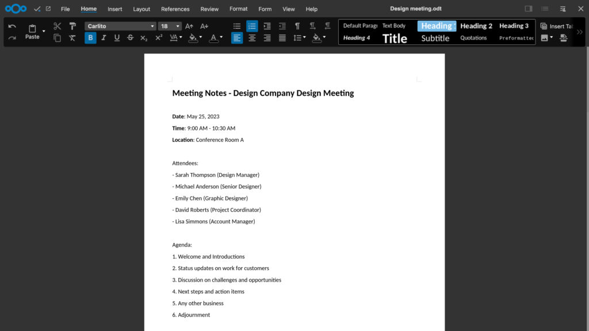This screenshot has width=589, height=331.
Task: Toggle Underline formatting
Action: 117,38
